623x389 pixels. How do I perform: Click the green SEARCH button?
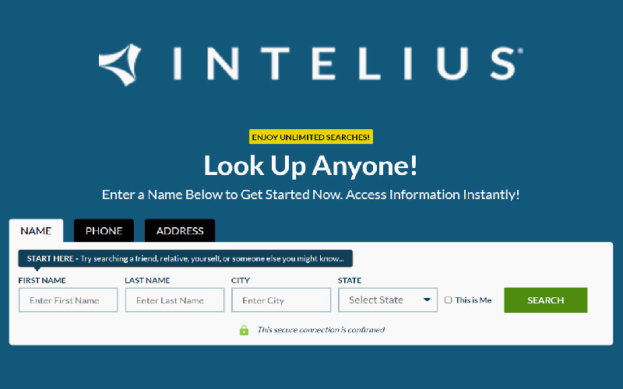[x=546, y=300]
